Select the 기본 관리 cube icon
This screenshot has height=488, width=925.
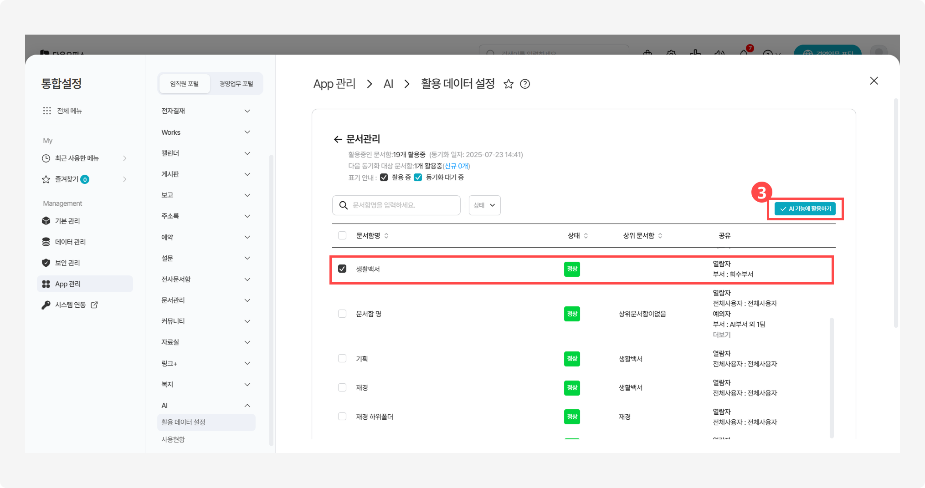pos(46,221)
